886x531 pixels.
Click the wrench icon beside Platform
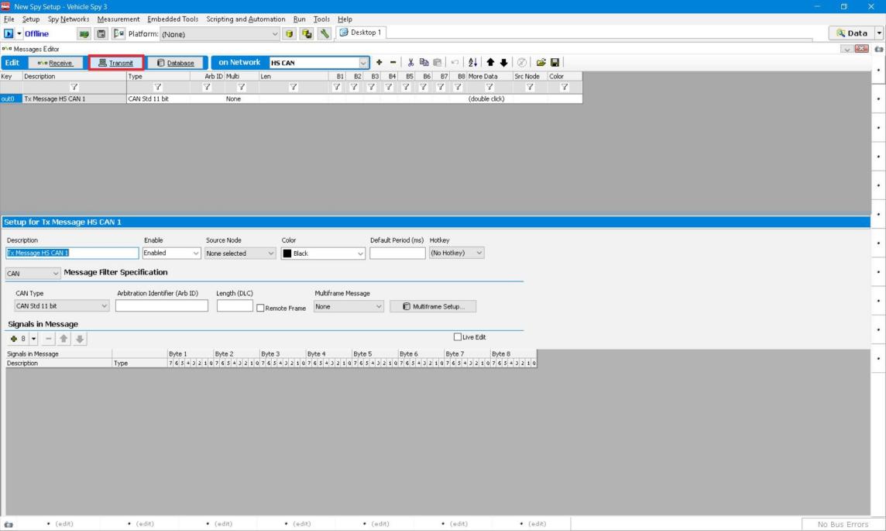click(x=325, y=33)
